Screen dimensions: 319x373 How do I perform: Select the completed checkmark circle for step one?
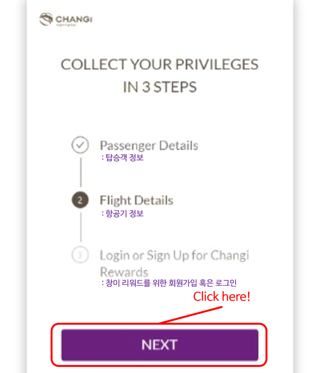80,145
